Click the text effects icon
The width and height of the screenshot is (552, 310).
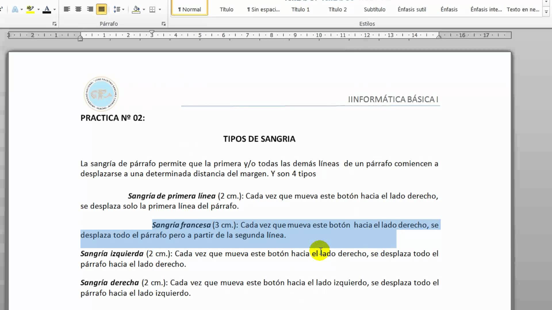[x=15, y=9]
